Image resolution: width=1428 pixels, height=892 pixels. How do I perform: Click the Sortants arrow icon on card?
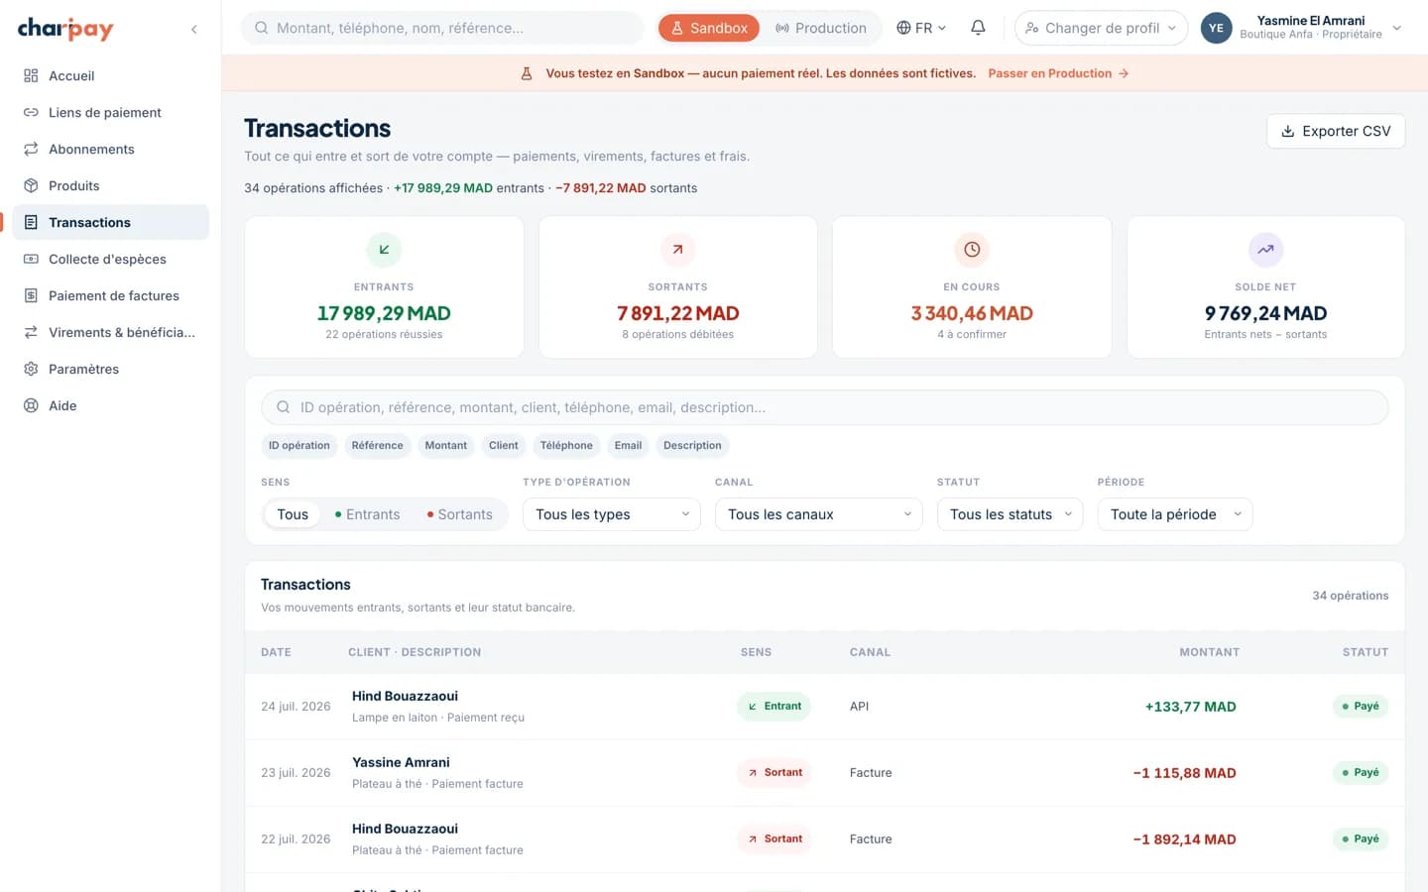[677, 250]
